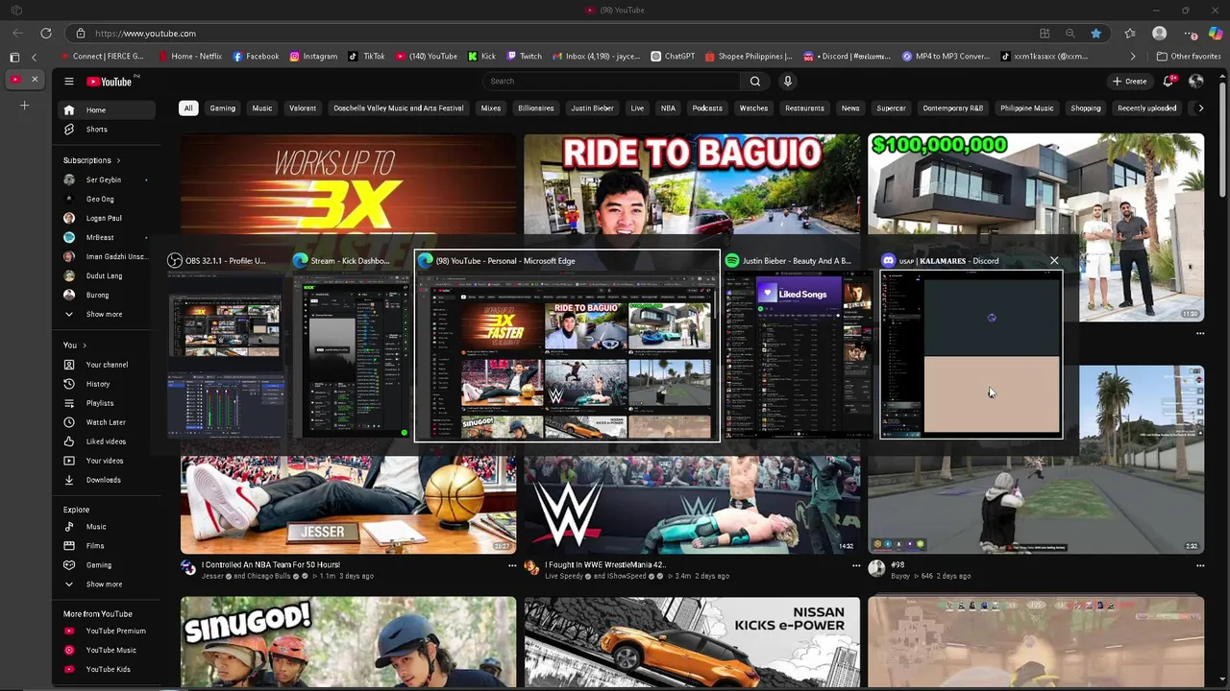The image size is (1230, 691).
Task: Expand Show more under Explore
Action: tap(104, 584)
